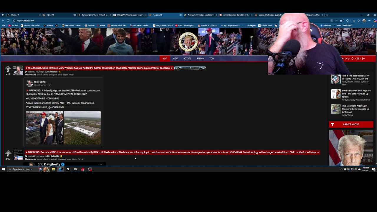
Task: Open the browser tab actions icon
Action: [x=3, y=15]
